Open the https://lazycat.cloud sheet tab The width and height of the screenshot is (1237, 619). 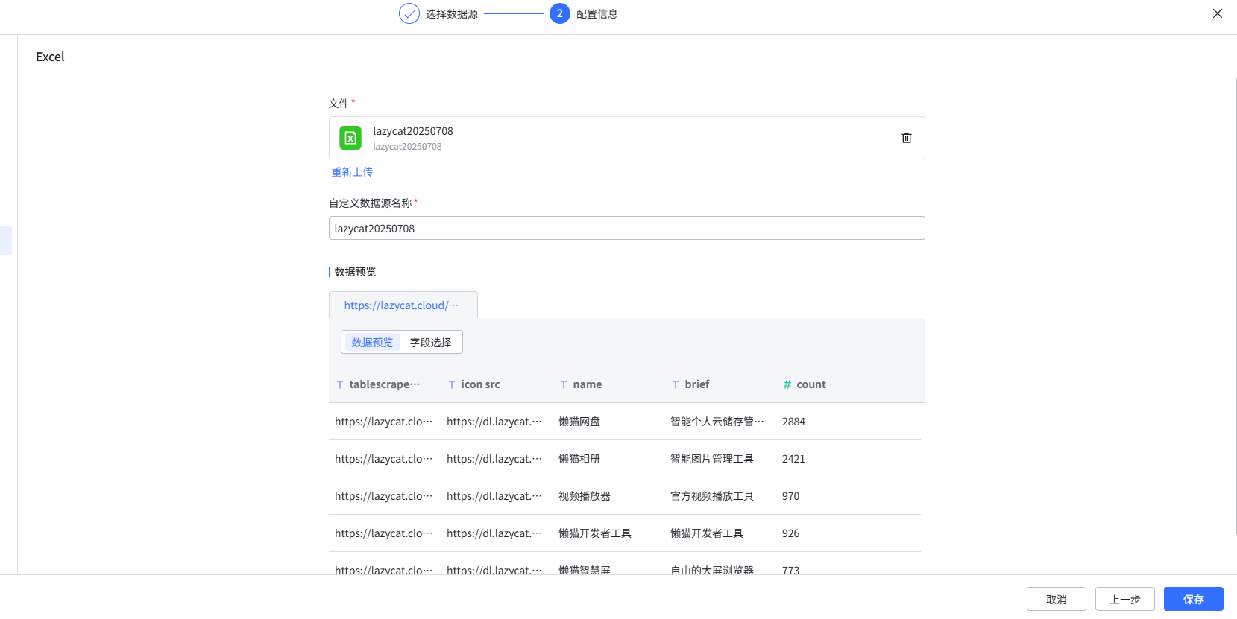pyautogui.click(x=403, y=305)
